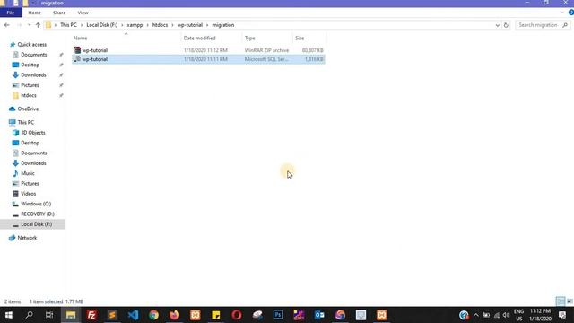
Task: Click 'xampp' breadcrumb segment
Action: click(135, 25)
